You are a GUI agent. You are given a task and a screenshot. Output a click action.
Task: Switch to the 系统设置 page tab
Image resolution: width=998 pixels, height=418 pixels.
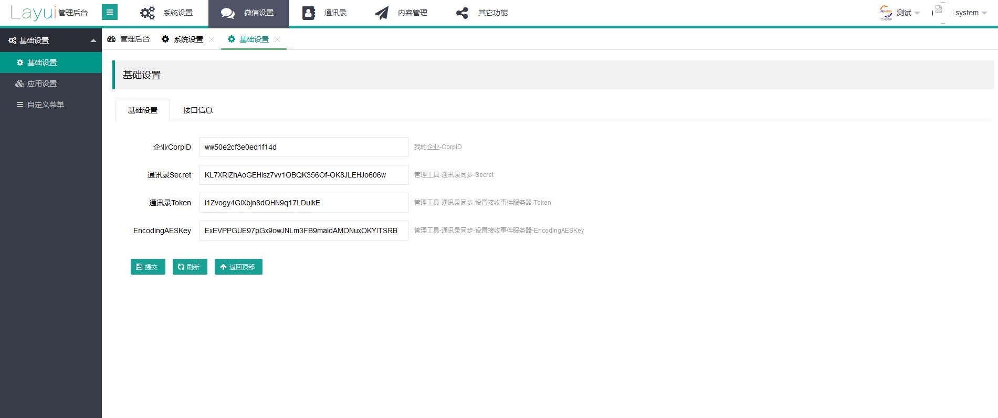[x=182, y=39]
